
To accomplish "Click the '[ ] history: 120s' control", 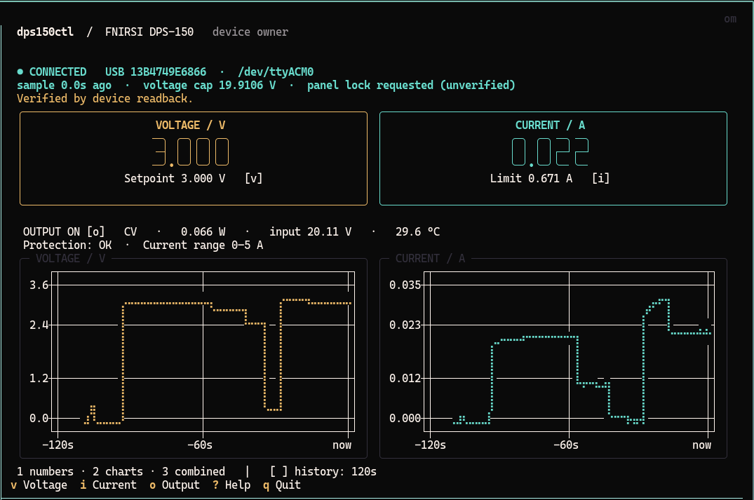I will 323,472.
